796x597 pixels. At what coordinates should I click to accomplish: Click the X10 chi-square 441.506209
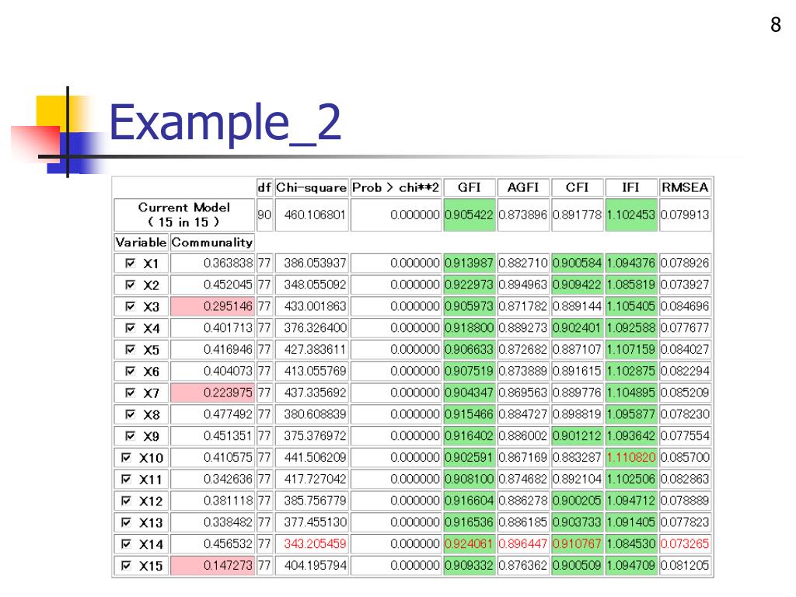(311, 457)
